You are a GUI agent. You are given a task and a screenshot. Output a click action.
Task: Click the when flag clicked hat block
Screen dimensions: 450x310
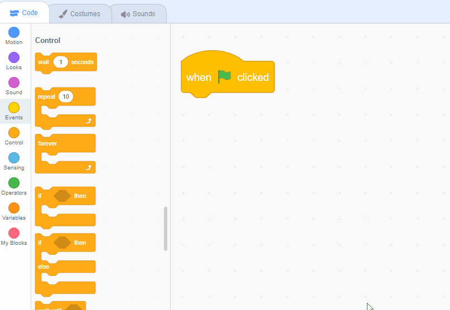coord(228,75)
